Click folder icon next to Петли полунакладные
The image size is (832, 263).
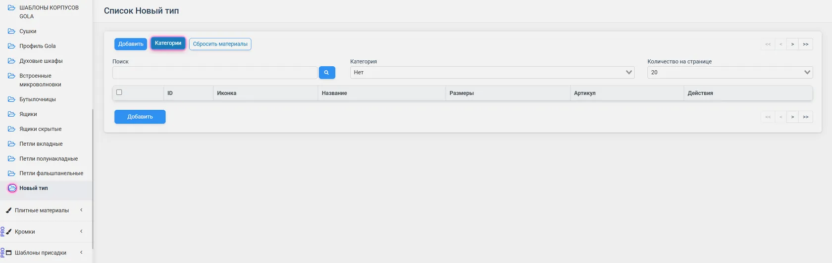(x=11, y=159)
